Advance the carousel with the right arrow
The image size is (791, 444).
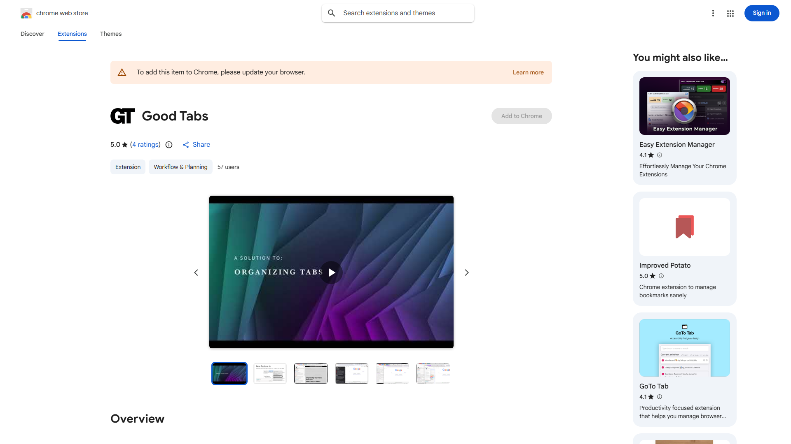click(x=466, y=272)
